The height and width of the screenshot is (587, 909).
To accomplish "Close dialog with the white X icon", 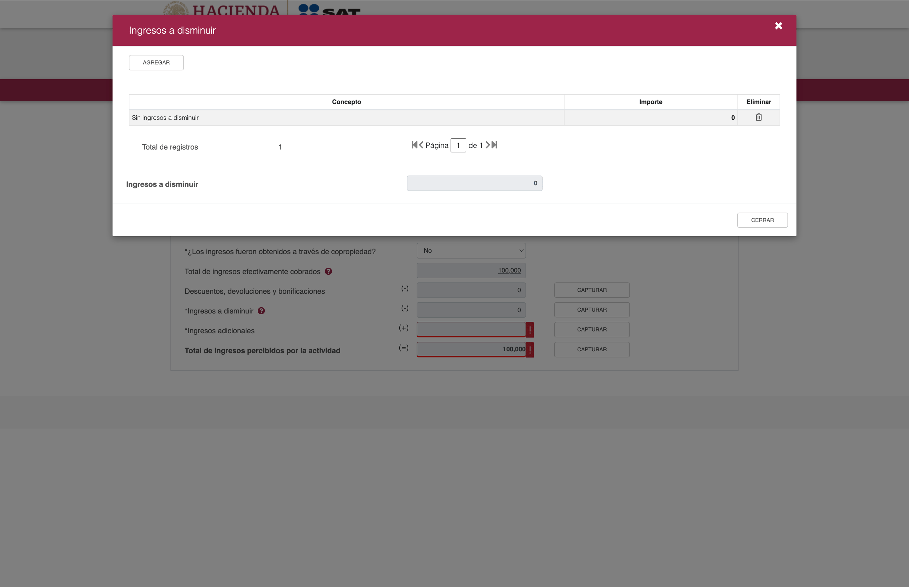I will pyautogui.click(x=778, y=26).
